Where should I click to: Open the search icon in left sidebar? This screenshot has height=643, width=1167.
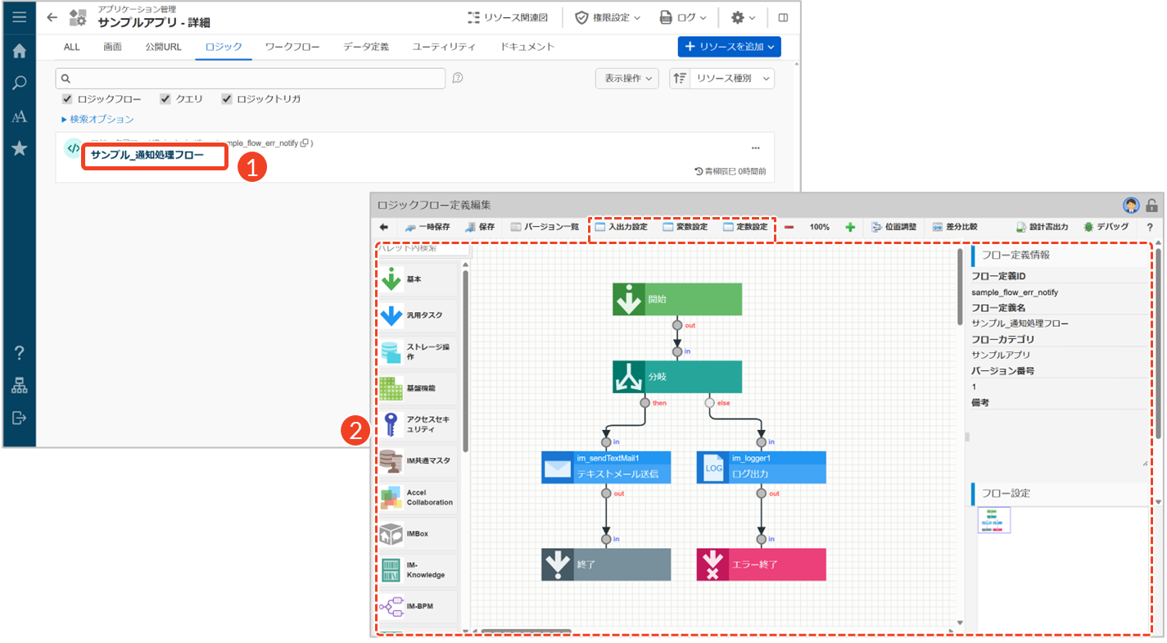[19, 83]
